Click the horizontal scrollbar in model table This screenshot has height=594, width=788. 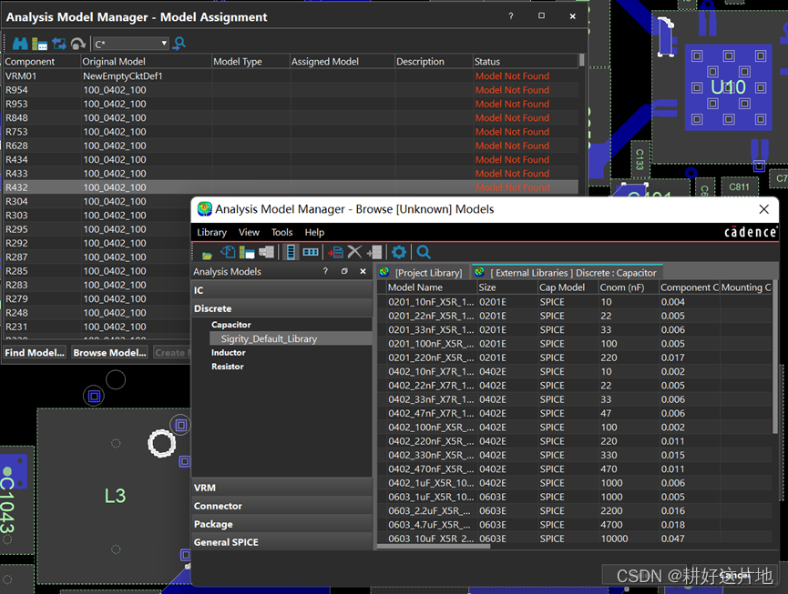[434, 547]
